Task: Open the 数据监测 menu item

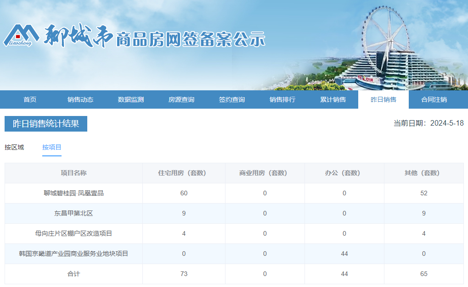Action: click(131, 99)
